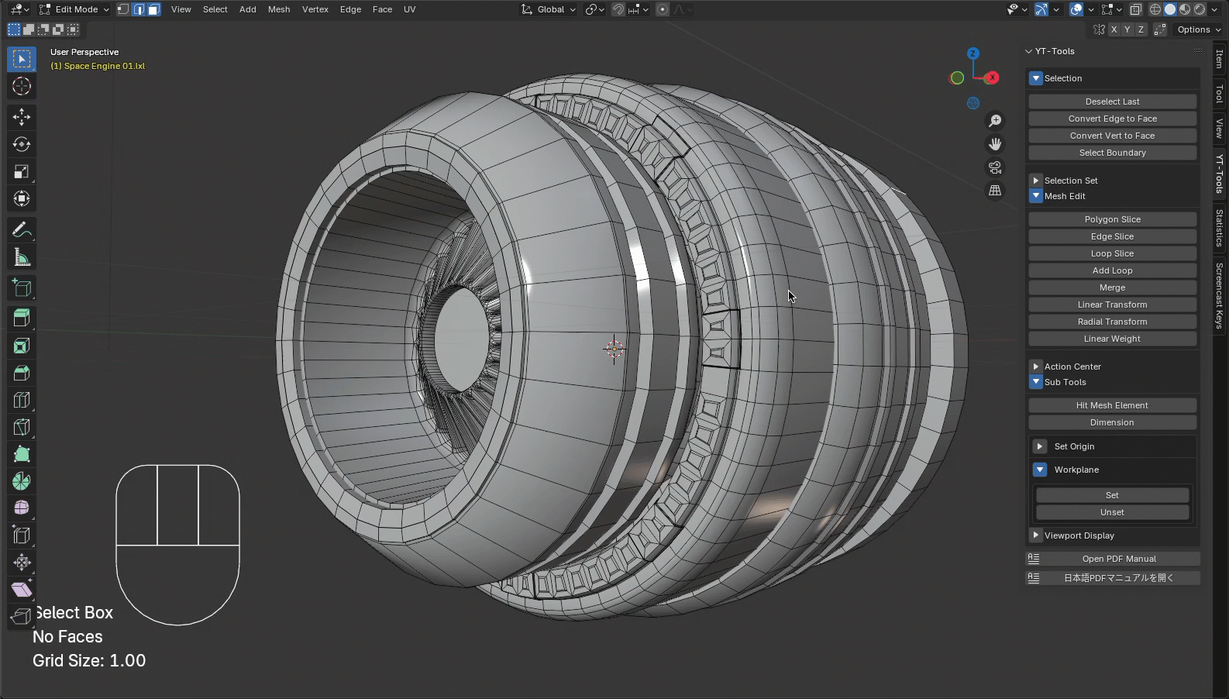The width and height of the screenshot is (1229, 699).
Task: Select the Cursor tool
Action: [x=22, y=86]
